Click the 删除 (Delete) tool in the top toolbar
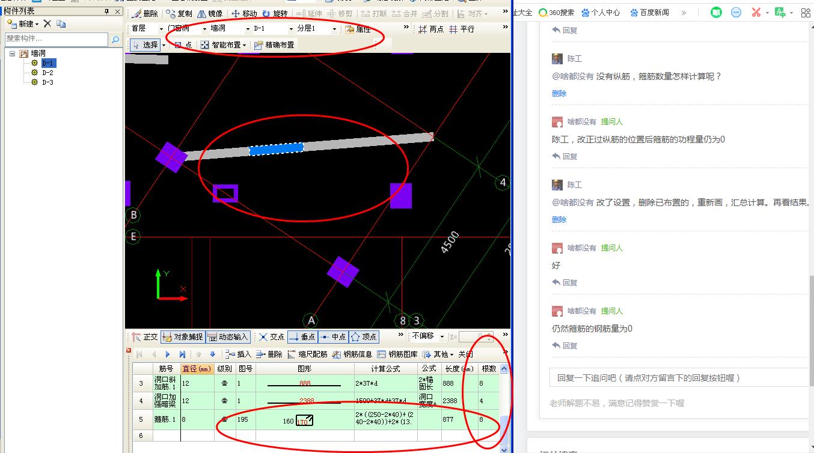 click(145, 13)
